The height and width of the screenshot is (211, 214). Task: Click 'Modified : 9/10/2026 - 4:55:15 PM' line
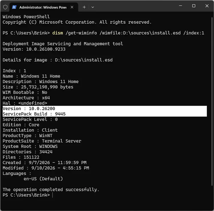[46, 168]
